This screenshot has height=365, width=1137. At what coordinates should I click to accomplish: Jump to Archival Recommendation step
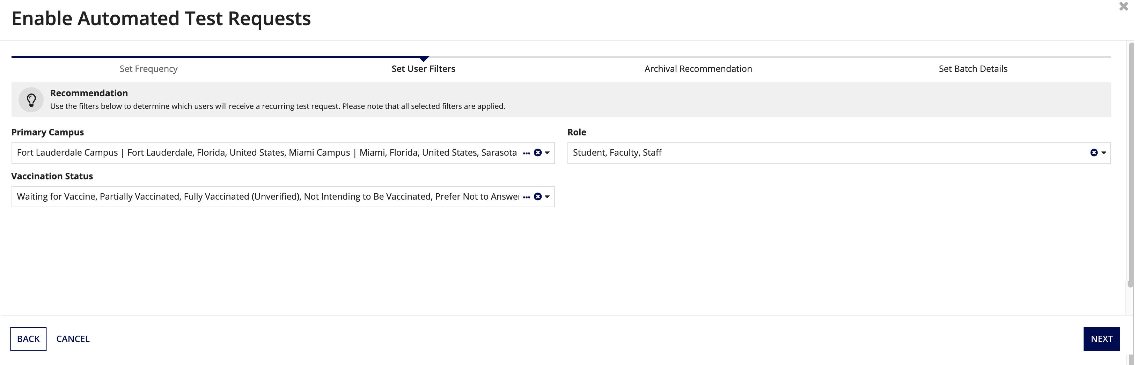(x=698, y=69)
